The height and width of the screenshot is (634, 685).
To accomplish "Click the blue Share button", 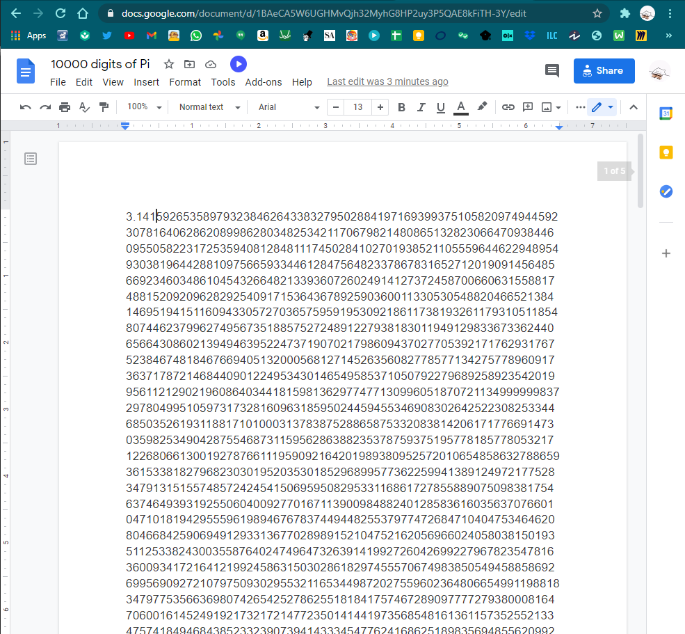I will (604, 71).
